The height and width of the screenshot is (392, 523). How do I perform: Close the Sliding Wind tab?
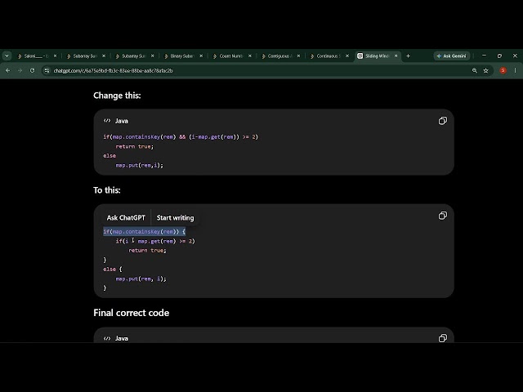click(396, 56)
